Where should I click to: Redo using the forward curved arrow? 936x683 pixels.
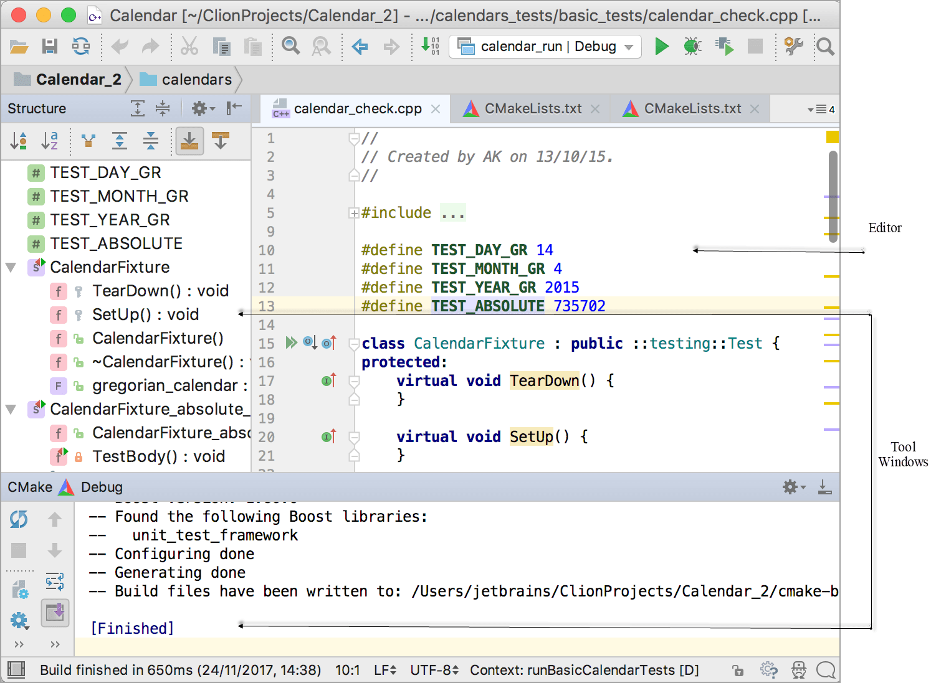point(150,46)
